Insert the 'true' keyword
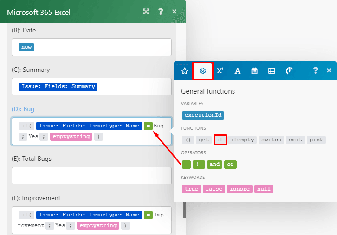Viewport: 337px width, 235px height. point(191,189)
